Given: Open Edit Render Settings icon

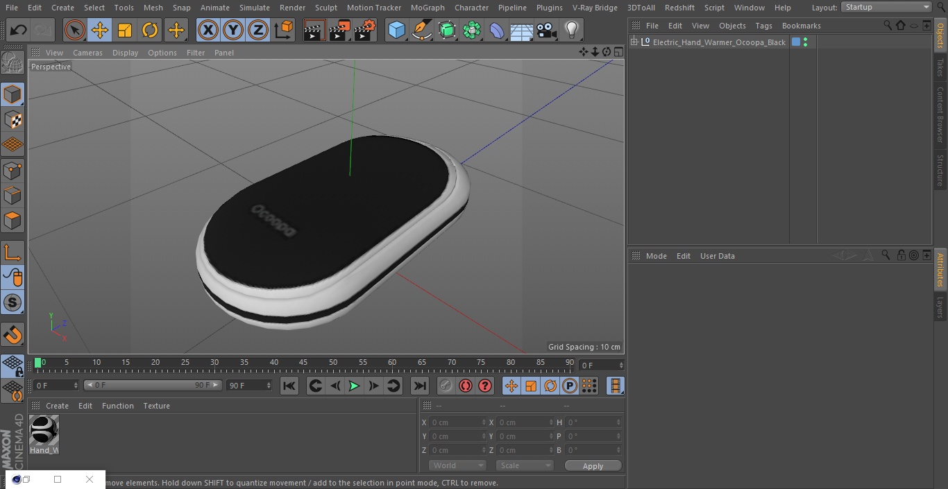Looking at the screenshot, I should click(x=365, y=31).
